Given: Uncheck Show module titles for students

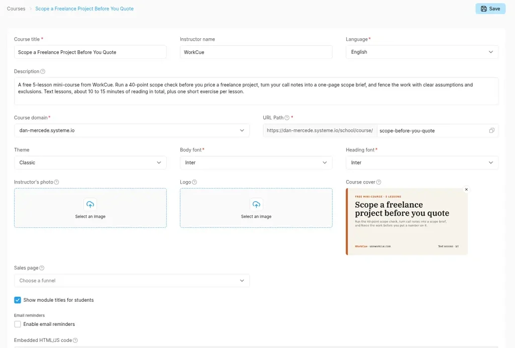Looking at the screenshot, I should (x=18, y=300).
